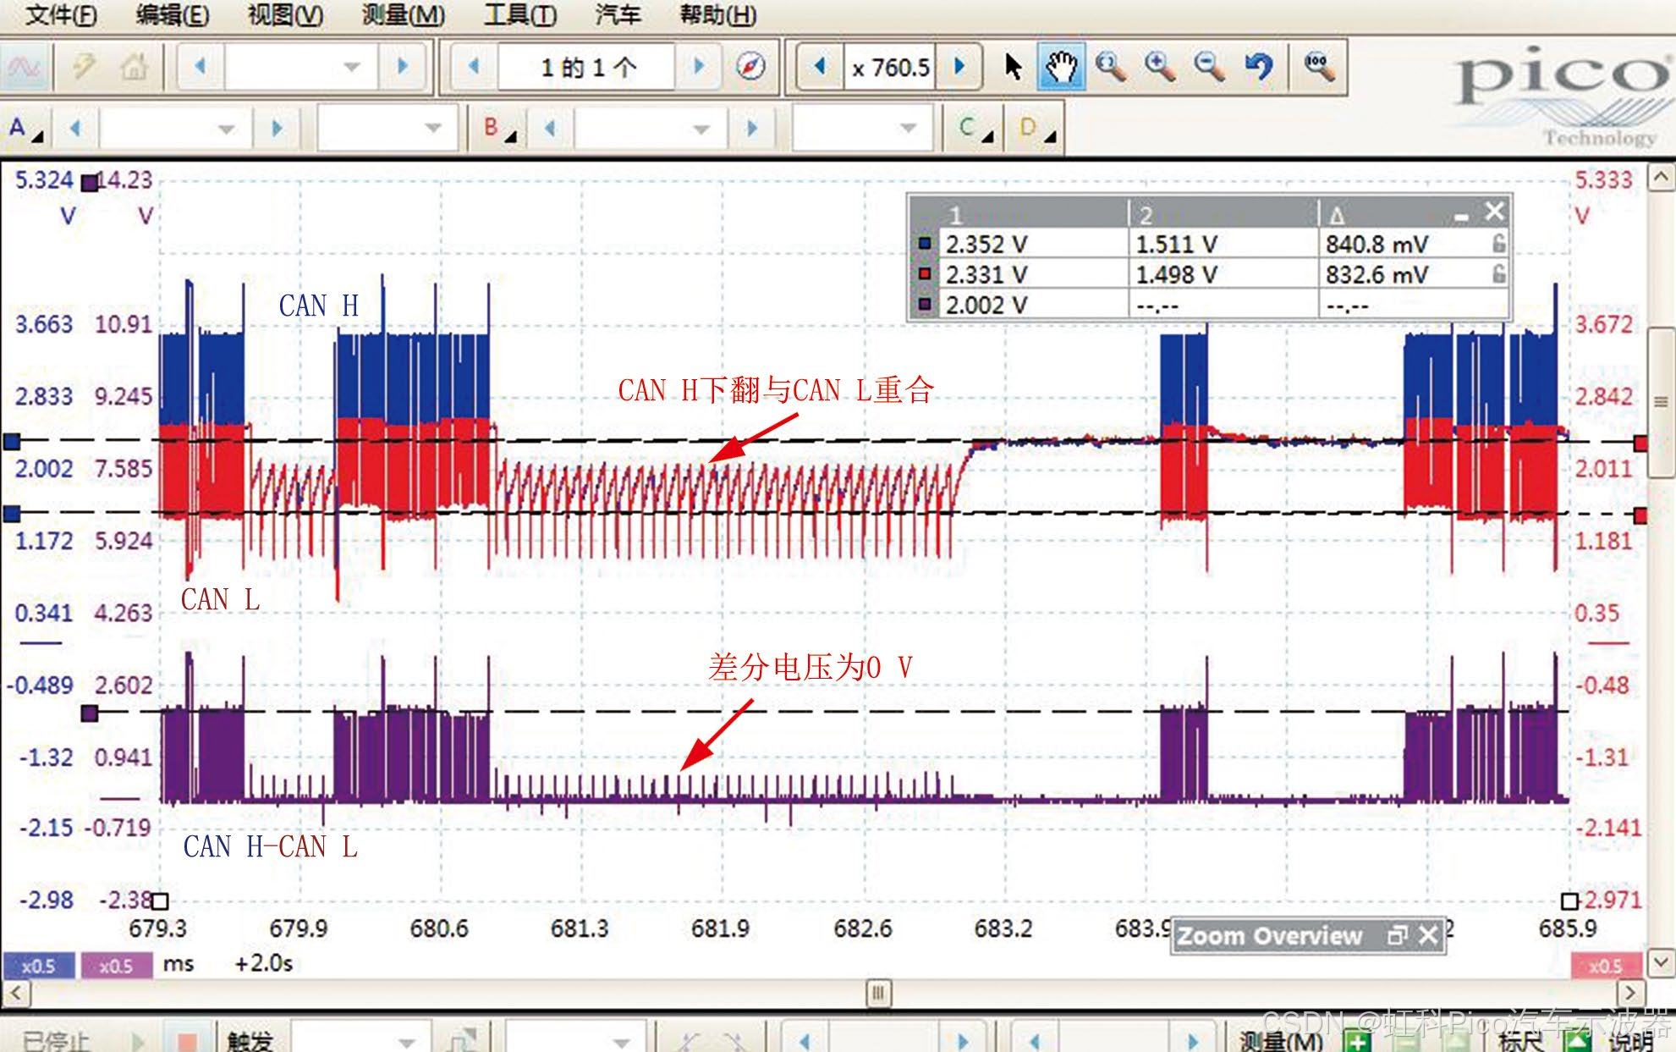Open Channel A options button
This screenshot has width=1676, height=1052.
(25, 129)
